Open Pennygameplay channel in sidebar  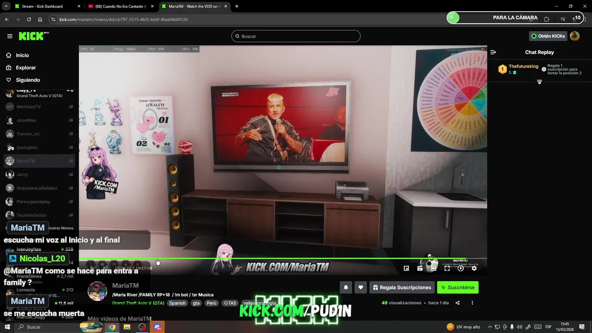click(39, 202)
